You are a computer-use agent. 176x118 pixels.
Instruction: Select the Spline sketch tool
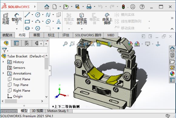48,15
